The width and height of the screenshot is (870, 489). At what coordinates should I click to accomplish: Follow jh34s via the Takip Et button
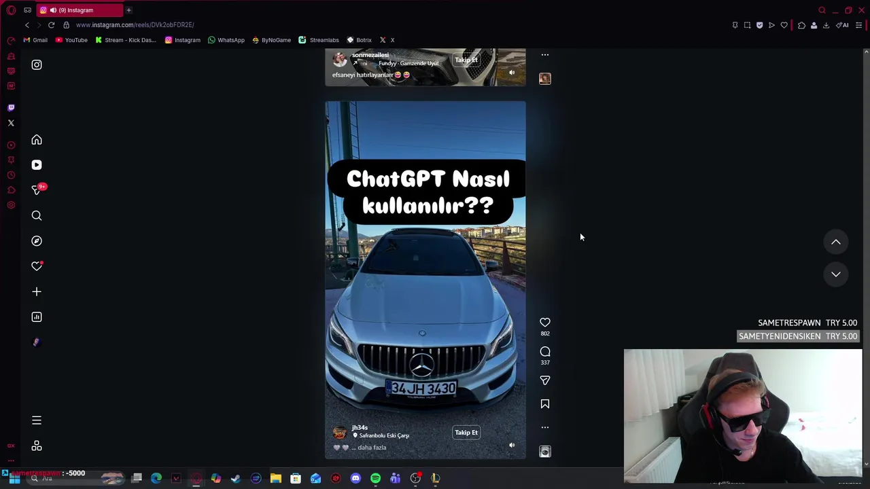(466, 433)
